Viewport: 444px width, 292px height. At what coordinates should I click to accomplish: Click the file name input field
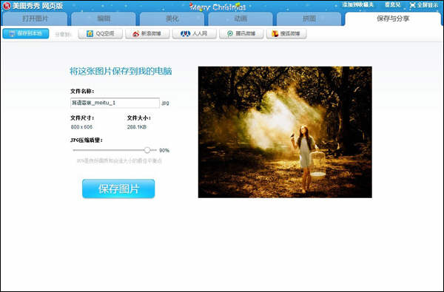115,103
